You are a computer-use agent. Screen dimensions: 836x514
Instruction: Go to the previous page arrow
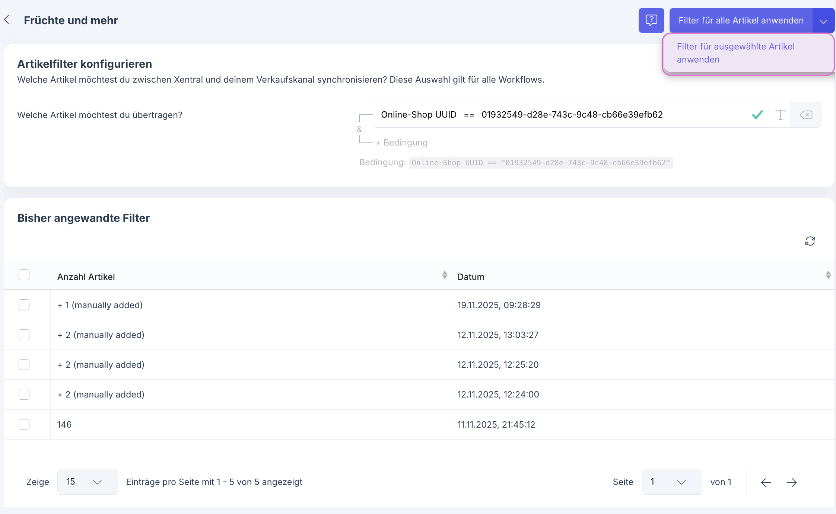point(766,482)
